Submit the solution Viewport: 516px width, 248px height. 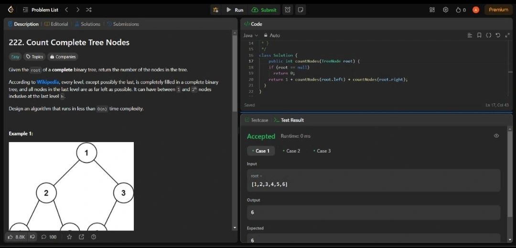click(x=264, y=10)
